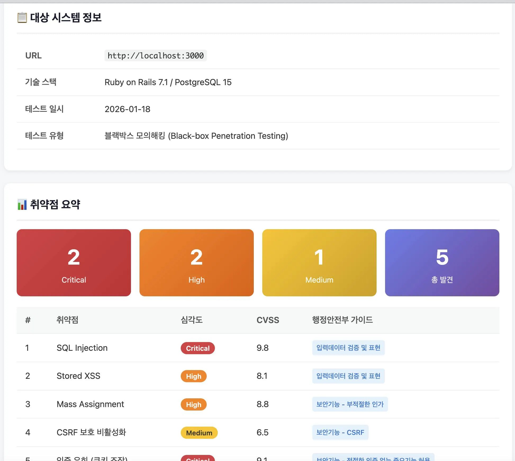
Task: Click the 행정안전부 가이드 column header
Action: tap(342, 320)
